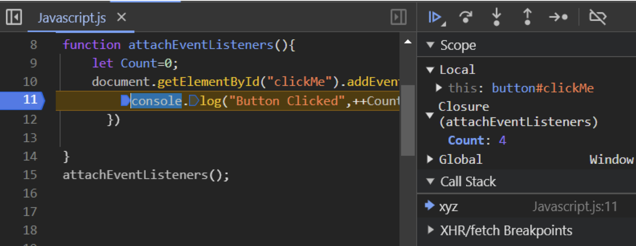This screenshot has height=246, width=636.
Task: Click the button#clickMe value
Action: point(543,88)
